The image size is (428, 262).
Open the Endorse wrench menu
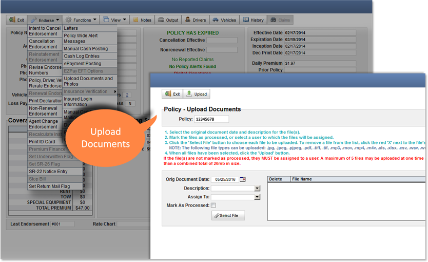point(45,20)
